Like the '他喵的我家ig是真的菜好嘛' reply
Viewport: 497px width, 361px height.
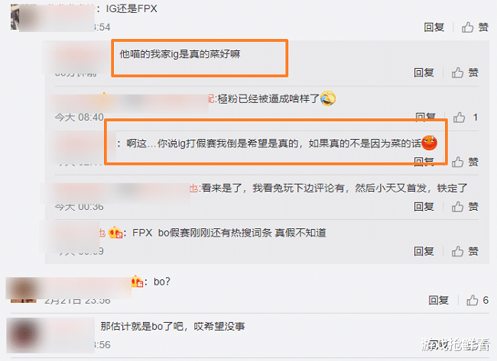pos(465,73)
